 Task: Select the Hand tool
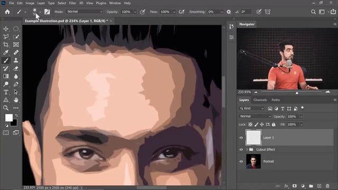point(16,100)
